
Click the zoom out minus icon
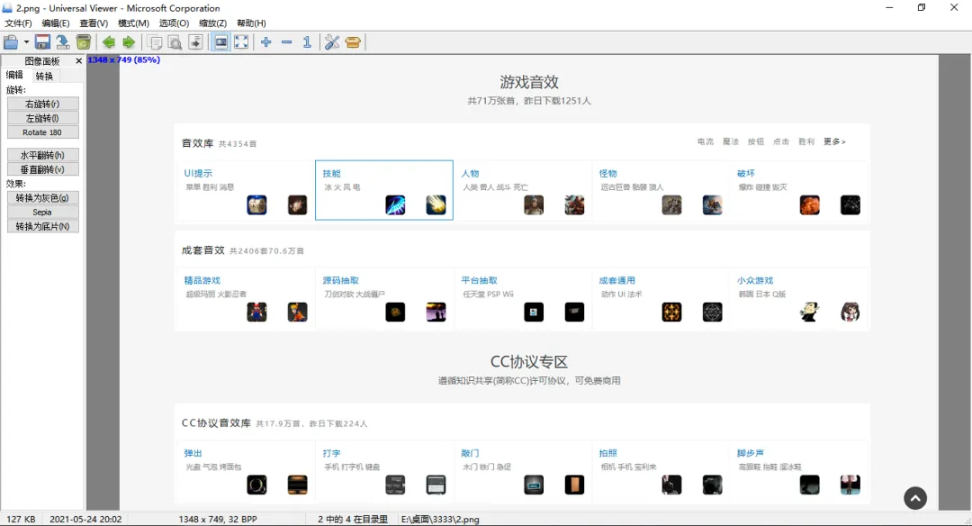(286, 42)
